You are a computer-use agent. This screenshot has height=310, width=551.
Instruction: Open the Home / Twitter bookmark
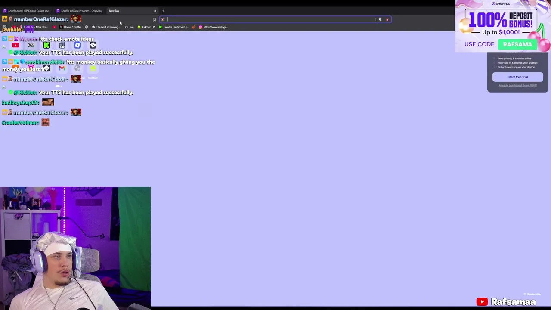[x=70, y=27]
